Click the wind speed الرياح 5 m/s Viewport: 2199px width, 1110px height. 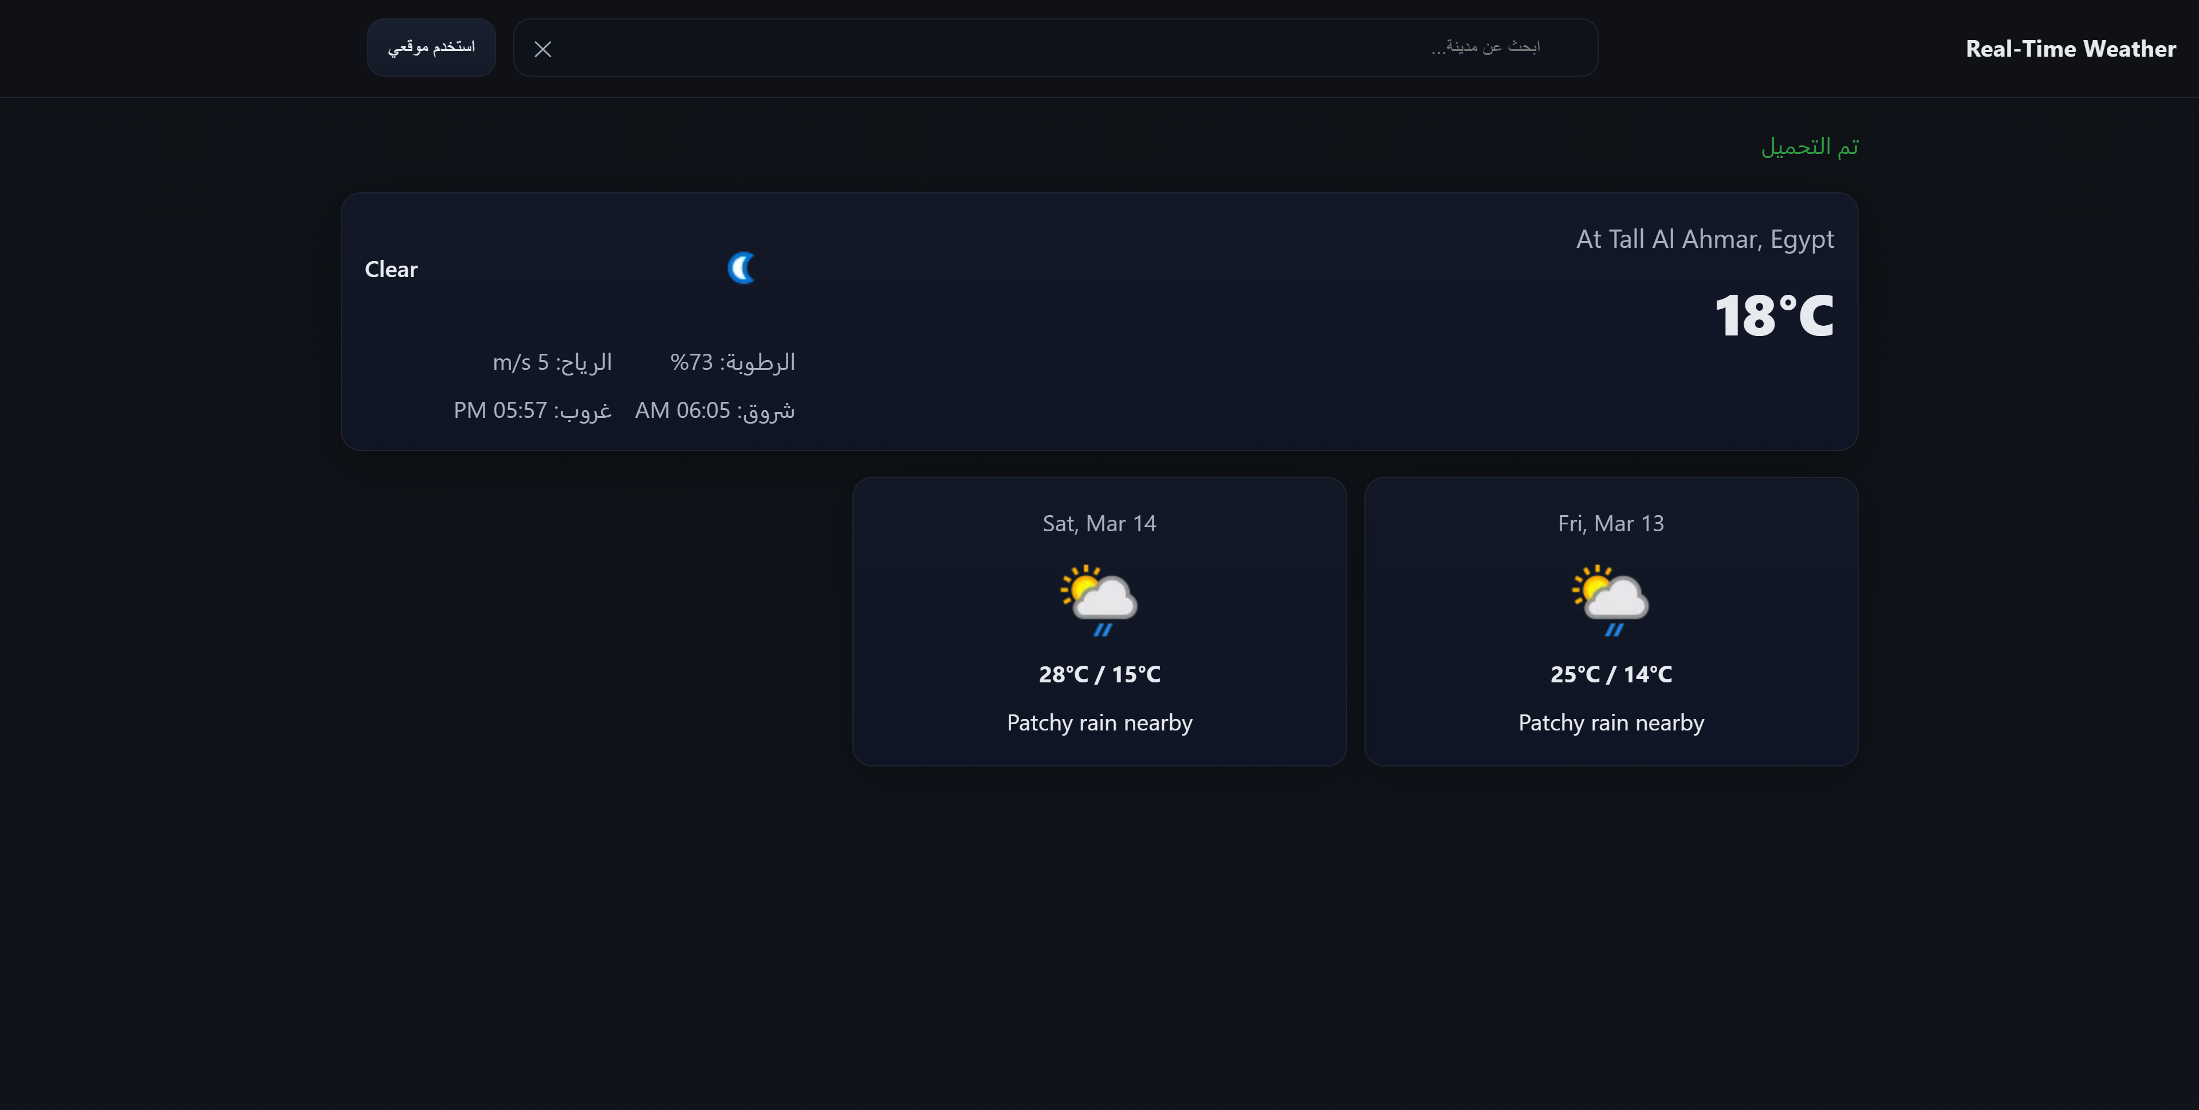pos(550,362)
